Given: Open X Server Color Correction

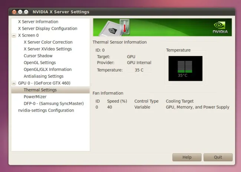Looking at the screenshot, I should tap(48, 42).
